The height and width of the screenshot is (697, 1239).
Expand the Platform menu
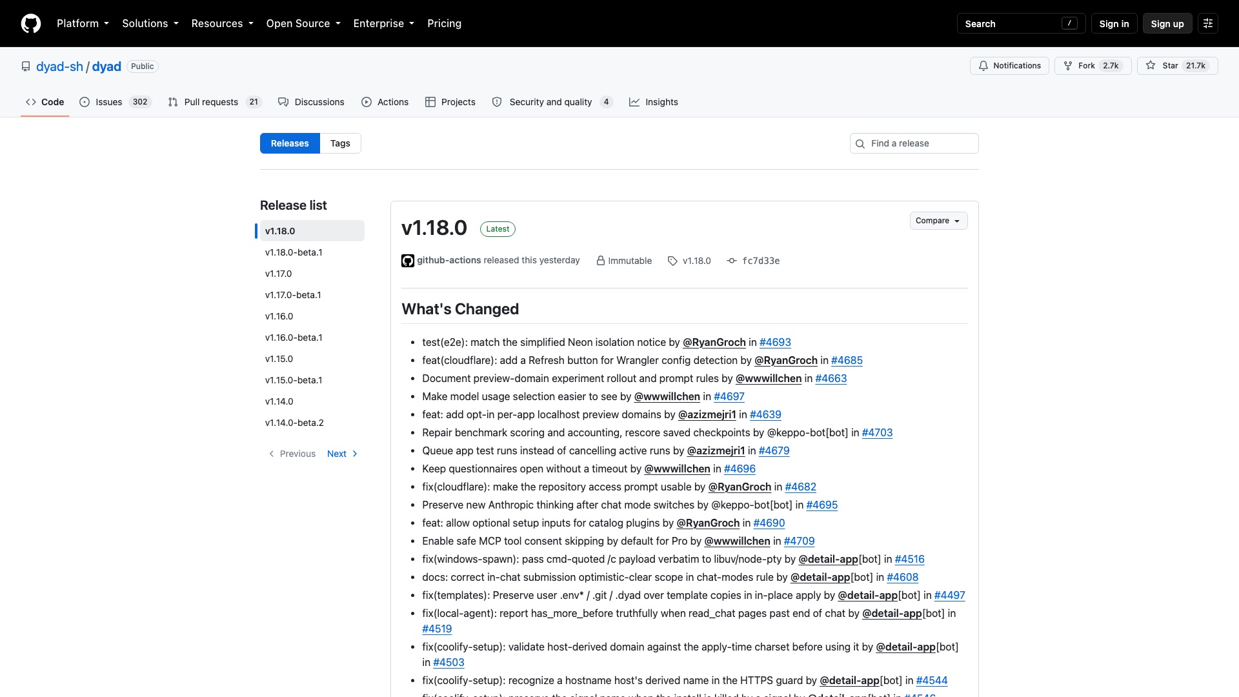[83, 23]
